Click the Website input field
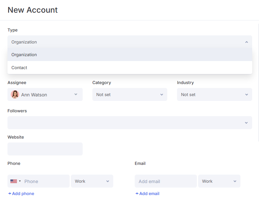This screenshot has width=259, height=209. click(45, 149)
